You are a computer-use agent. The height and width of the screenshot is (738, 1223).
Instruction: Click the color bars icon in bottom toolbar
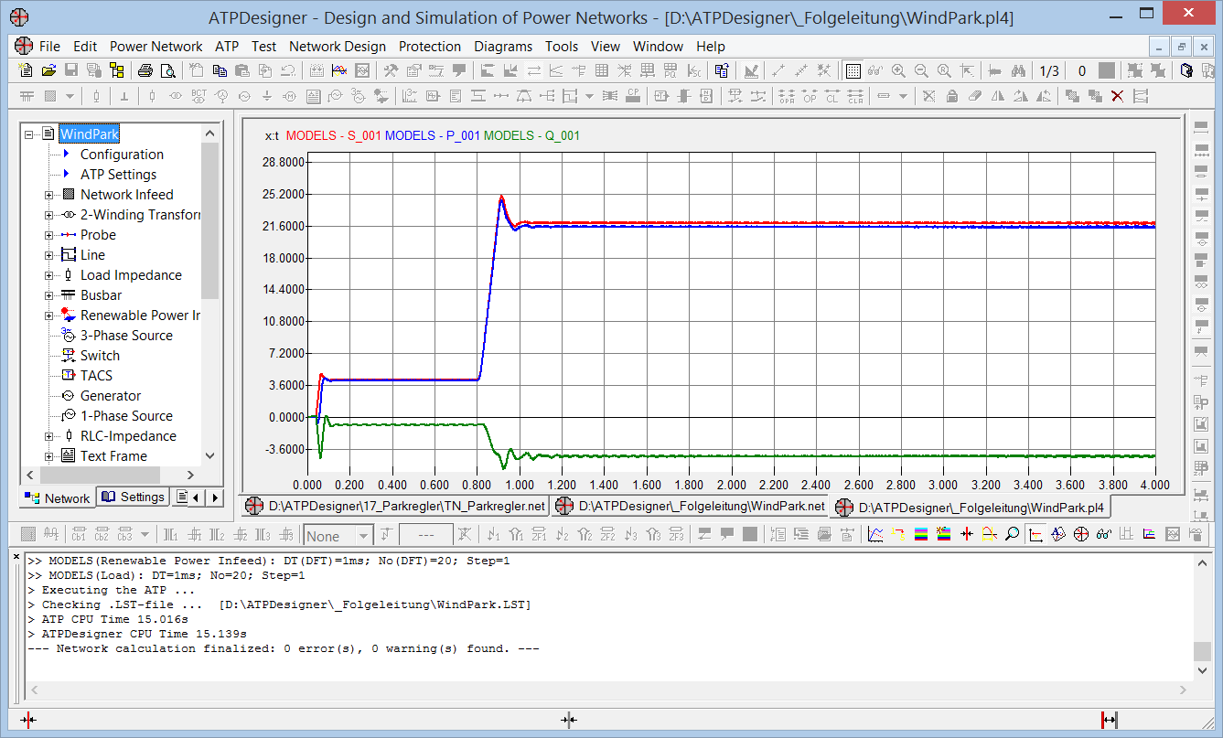[921, 534]
